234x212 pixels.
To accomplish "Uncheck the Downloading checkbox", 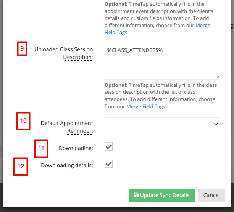I will pos(109,147).
